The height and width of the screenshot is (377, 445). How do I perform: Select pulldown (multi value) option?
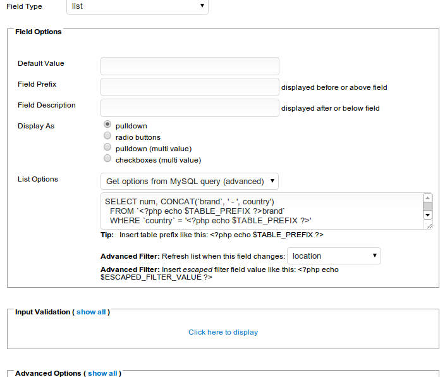pyautogui.click(x=107, y=147)
